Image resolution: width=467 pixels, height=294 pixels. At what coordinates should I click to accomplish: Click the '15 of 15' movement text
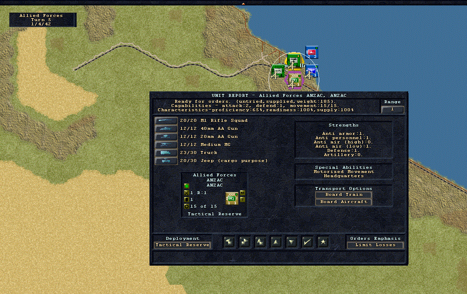(204, 206)
